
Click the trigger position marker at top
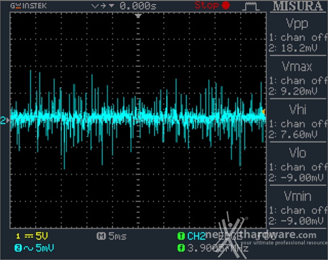[x=138, y=16]
